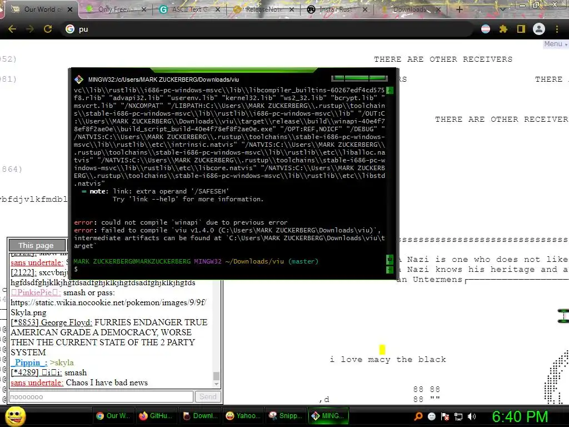Click the browser back arrow
This screenshot has height=427, width=569.
(12, 29)
